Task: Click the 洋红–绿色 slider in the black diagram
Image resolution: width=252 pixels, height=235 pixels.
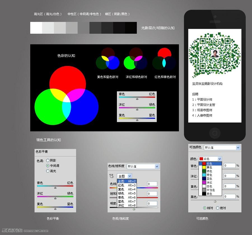Action: pyautogui.click(x=137, y=108)
